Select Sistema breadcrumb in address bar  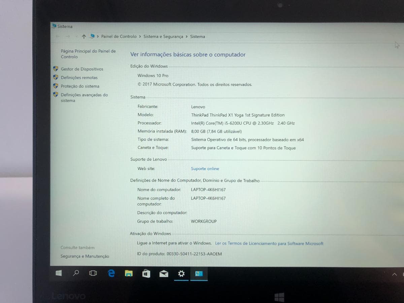[x=198, y=36]
